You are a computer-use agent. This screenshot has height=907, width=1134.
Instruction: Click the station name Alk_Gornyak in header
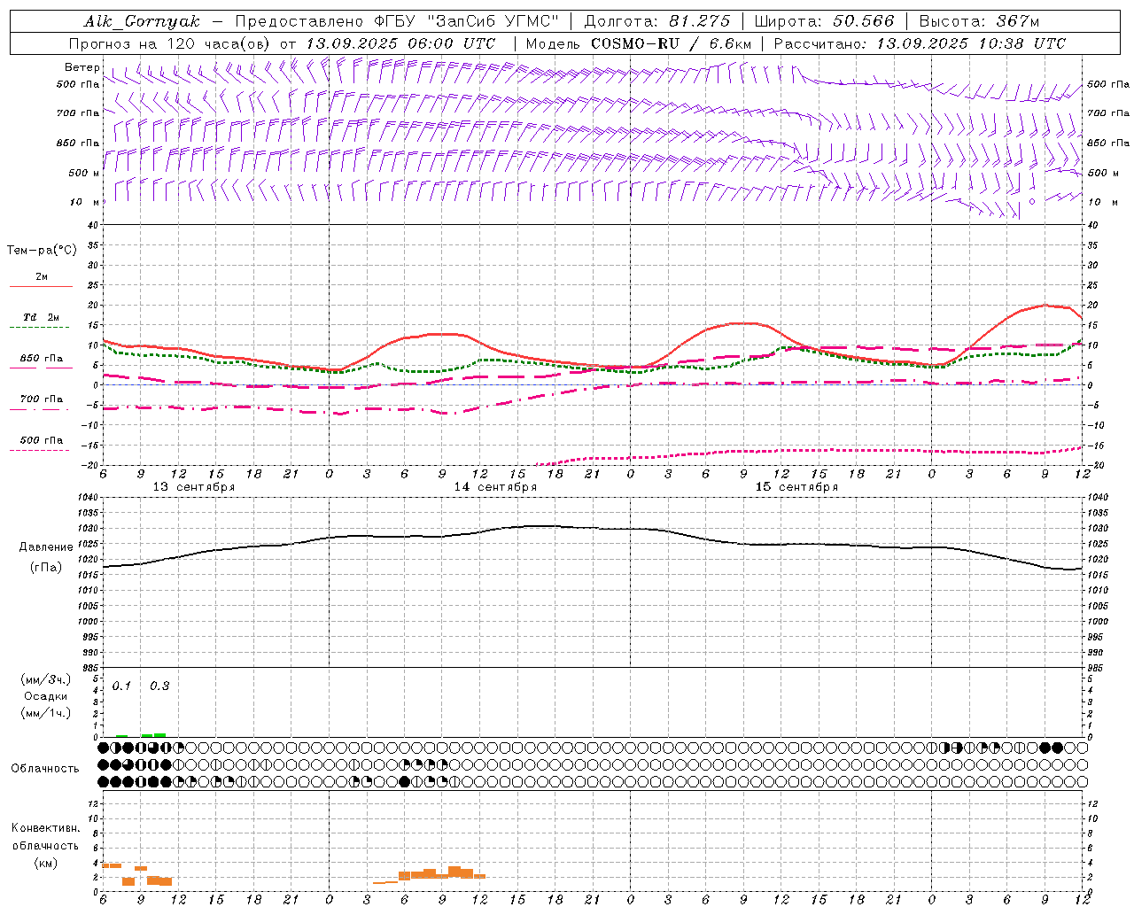coord(142,21)
